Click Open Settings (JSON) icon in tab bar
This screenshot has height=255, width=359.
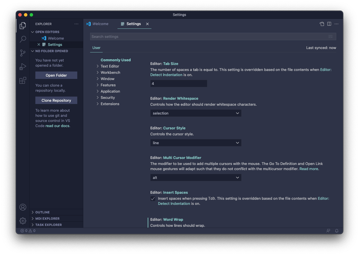(x=322, y=24)
